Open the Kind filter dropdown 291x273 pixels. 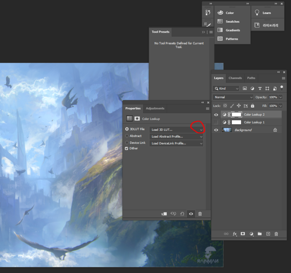coord(226,89)
